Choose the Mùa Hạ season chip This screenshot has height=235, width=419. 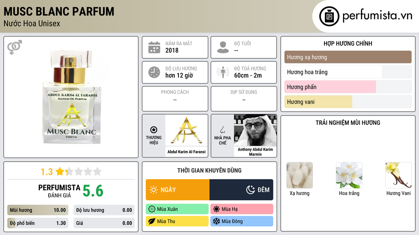pos(242,209)
